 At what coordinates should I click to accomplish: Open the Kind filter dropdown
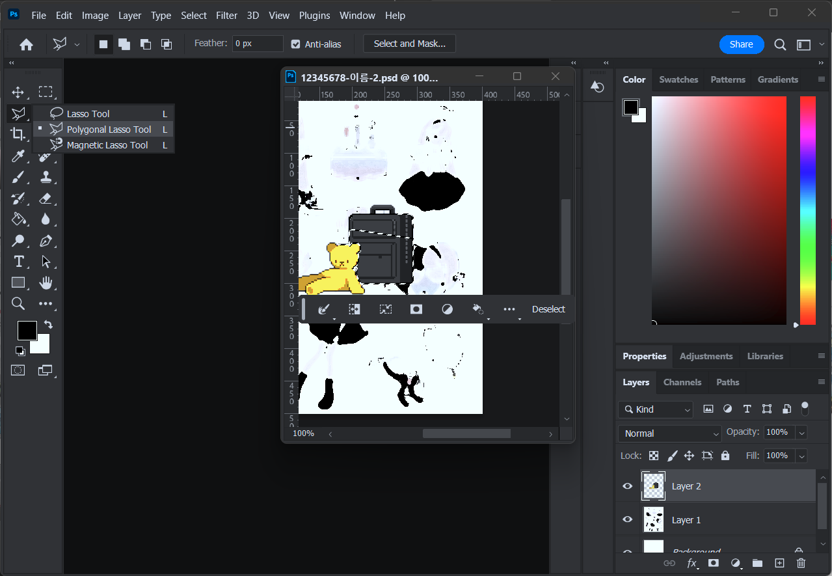coord(656,409)
